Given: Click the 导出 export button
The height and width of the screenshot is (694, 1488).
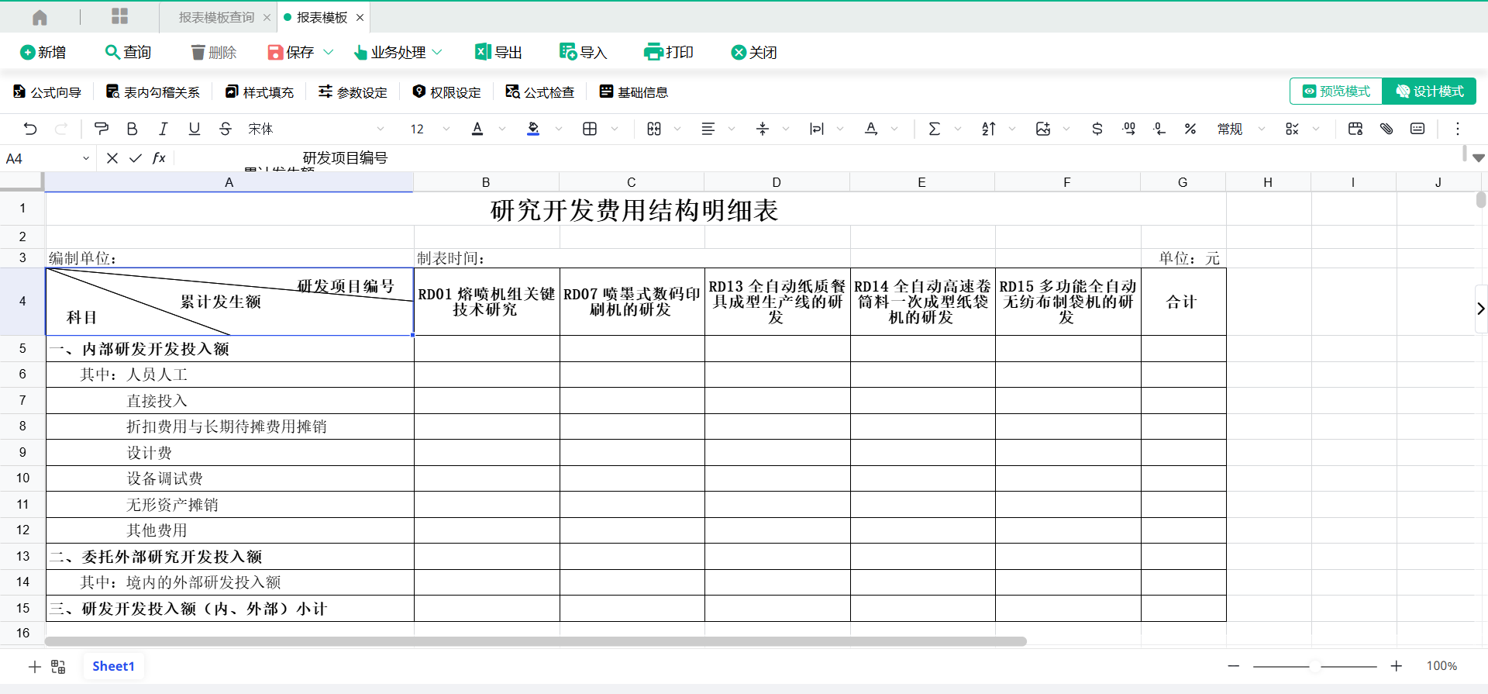Looking at the screenshot, I should point(498,52).
